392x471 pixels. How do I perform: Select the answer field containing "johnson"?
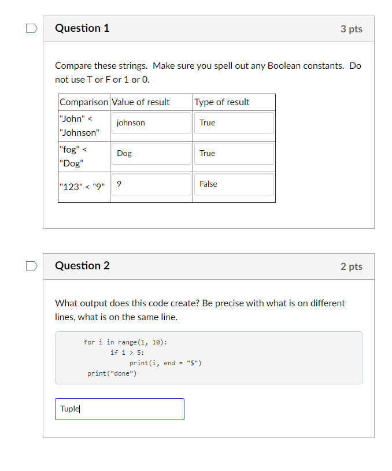tap(151, 123)
